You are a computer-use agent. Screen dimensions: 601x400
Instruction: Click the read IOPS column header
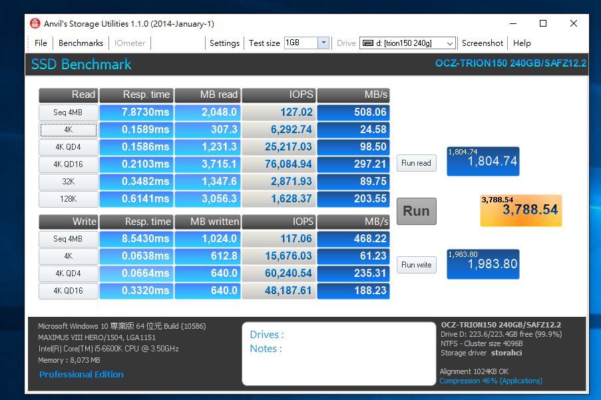(279, 95)
